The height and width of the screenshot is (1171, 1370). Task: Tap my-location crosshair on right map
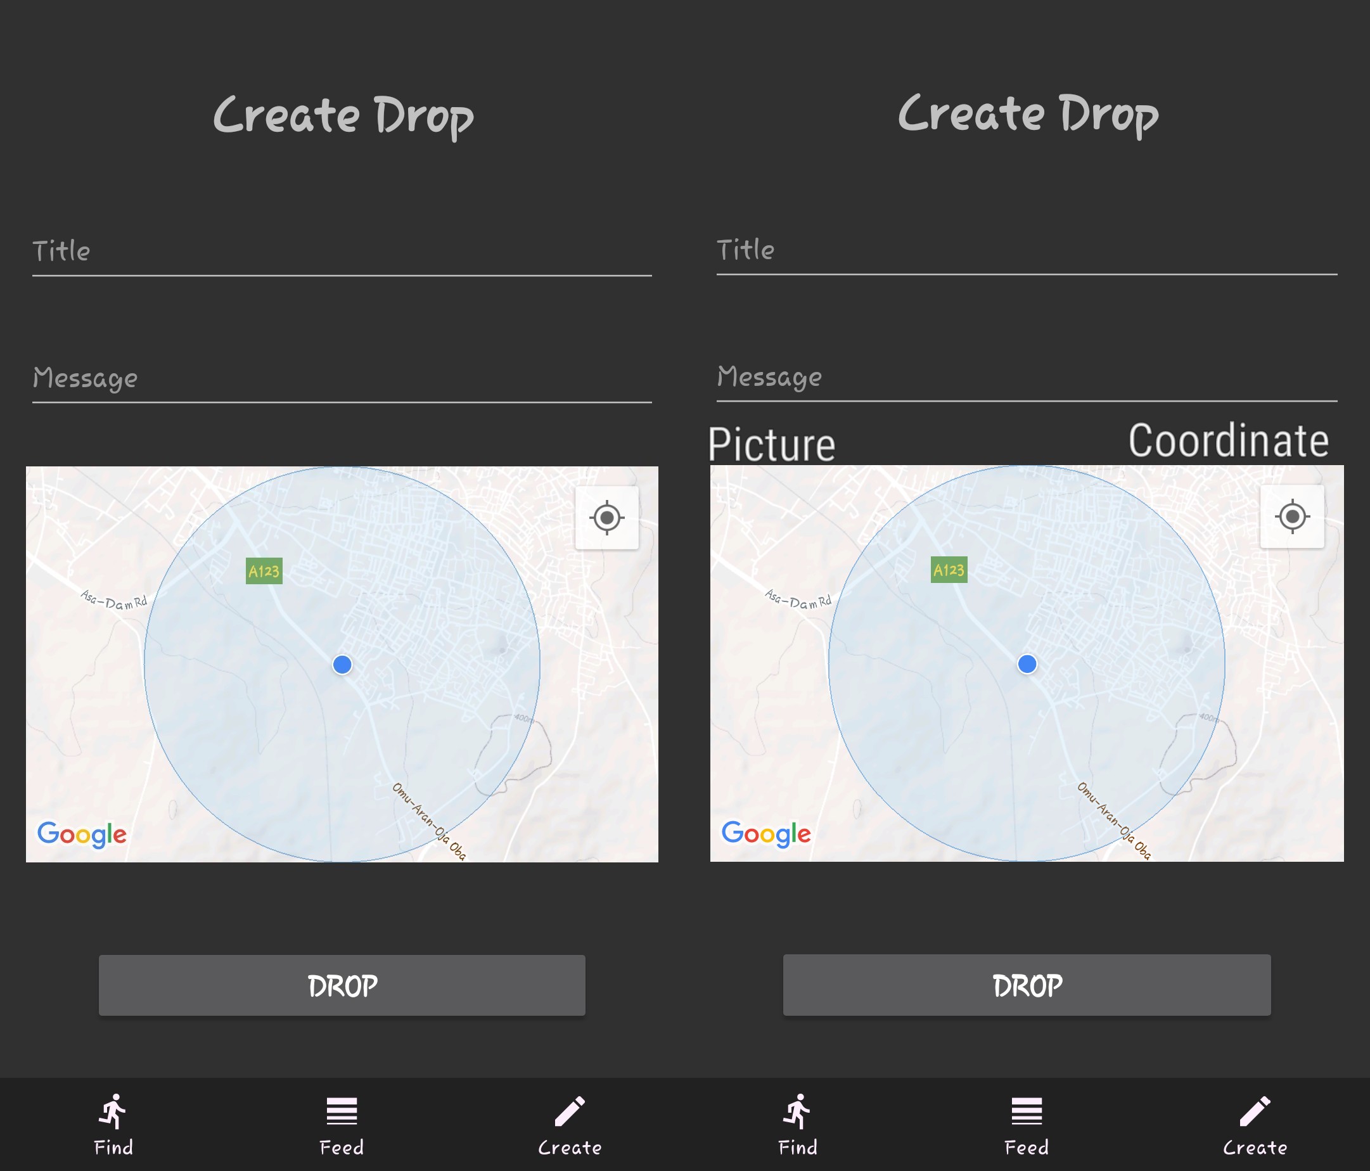click(1291, 516)
